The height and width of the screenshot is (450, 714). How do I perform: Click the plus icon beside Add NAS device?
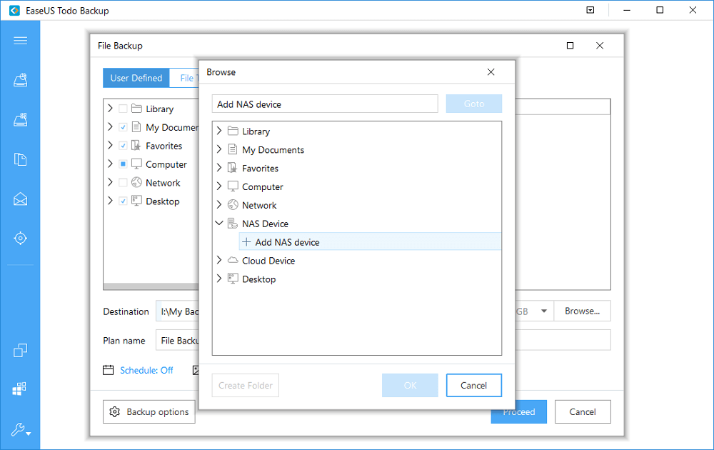[246, 242]
